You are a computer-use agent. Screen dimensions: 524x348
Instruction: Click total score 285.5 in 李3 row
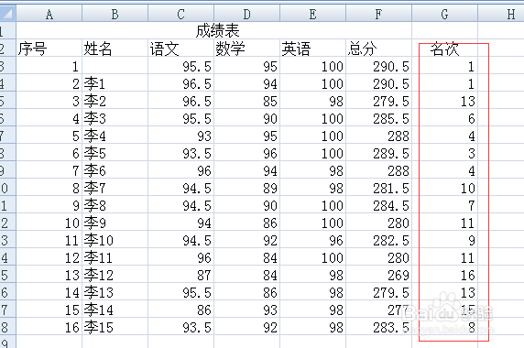coord(378,118)
